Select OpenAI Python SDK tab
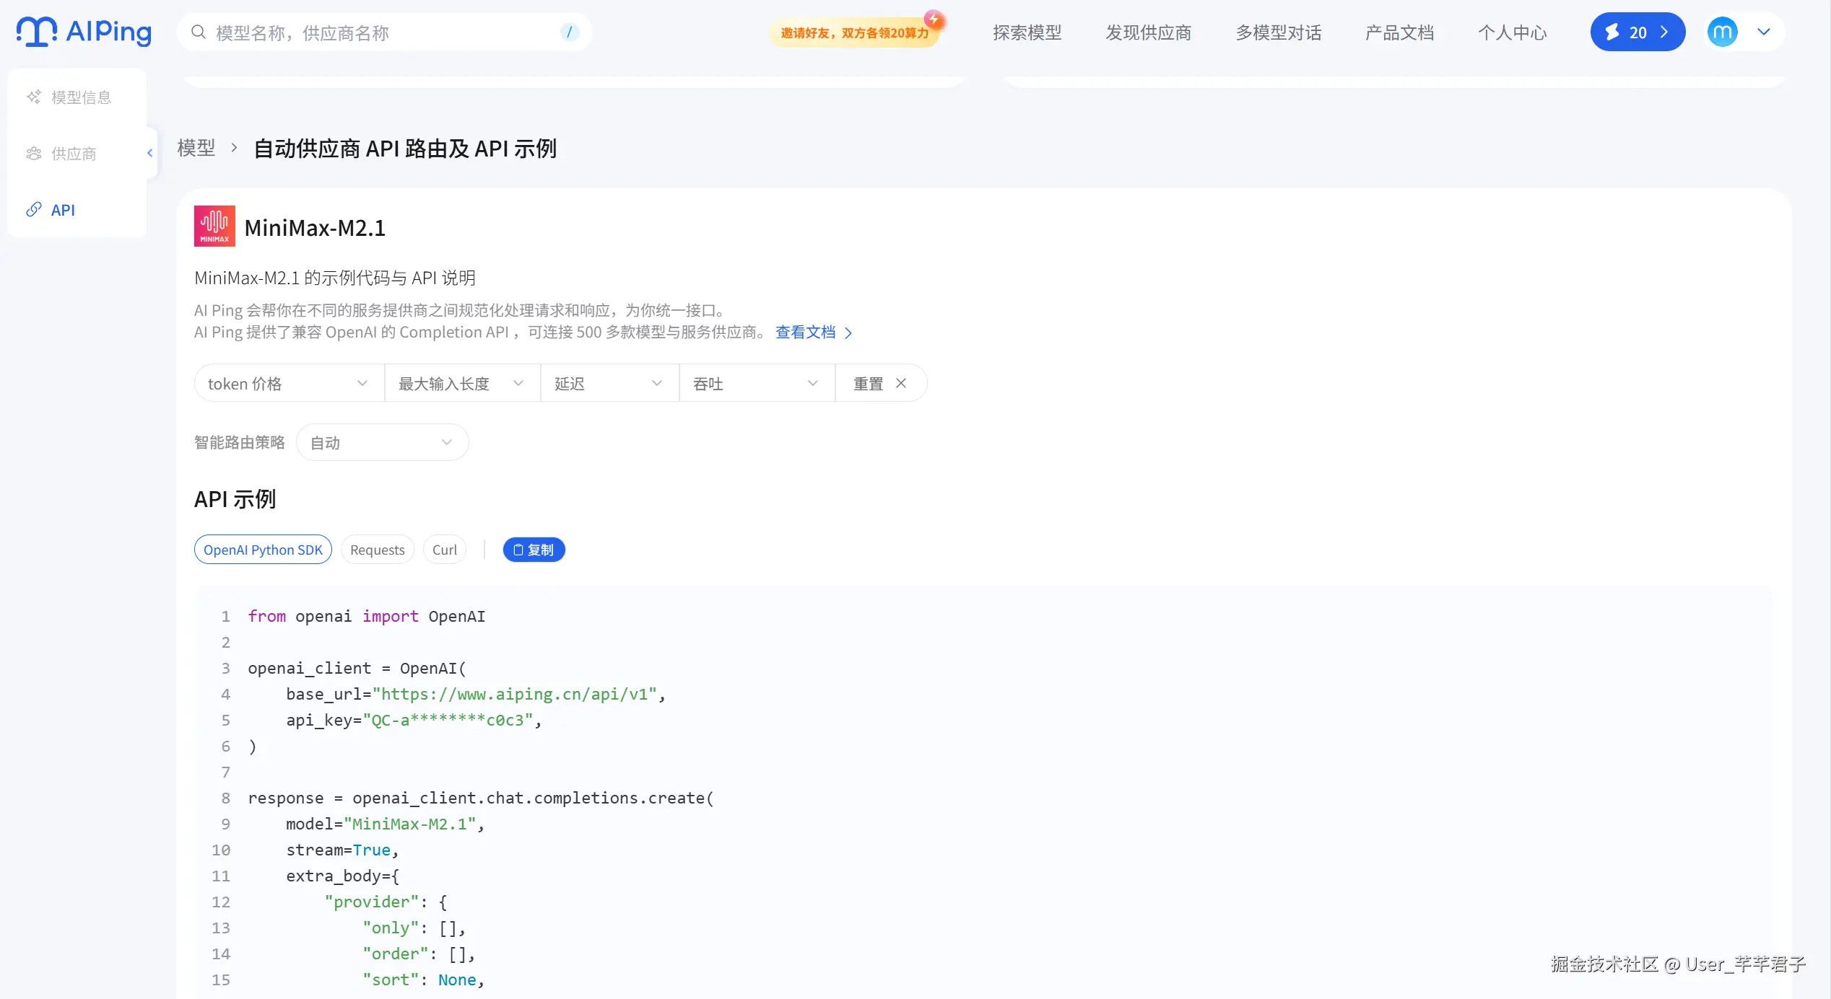Screen dimensions: 1831x999 pyautogui.click(x=263, y=550)
